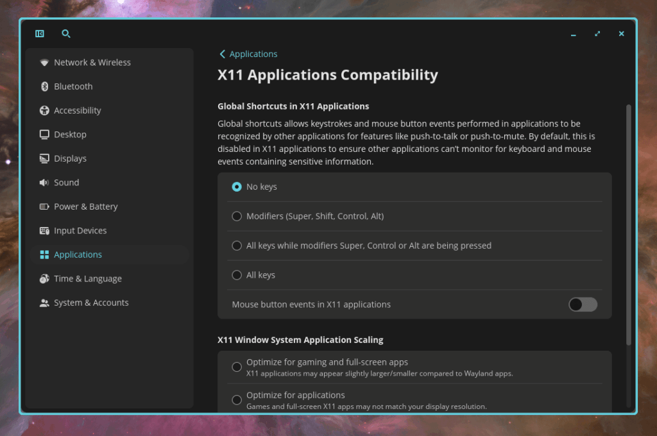Click the Displays monitor icon
Image resolution: width=657 pixels, height=436 pixels.
(x=44, y=159)
